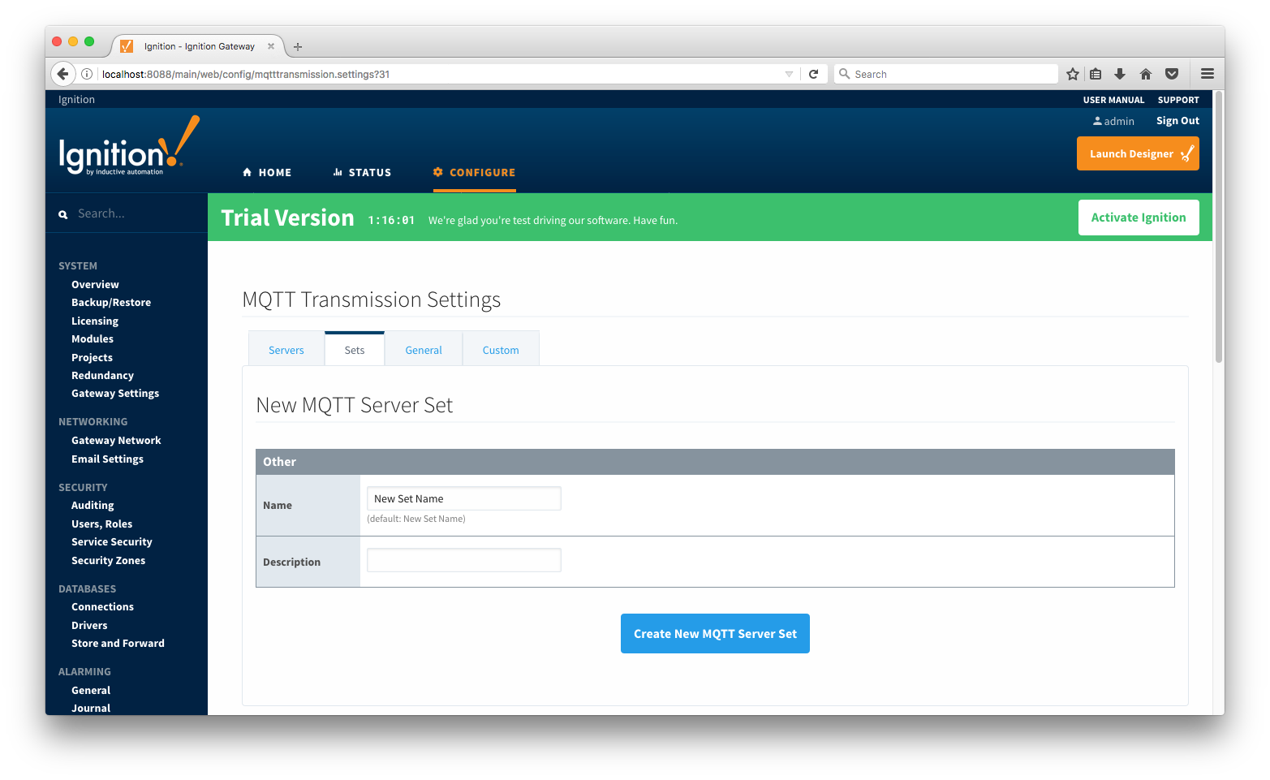The image size is (1270, 780).
Task: Open Users, Roles in the sidebar
Action: coord(101,524)
